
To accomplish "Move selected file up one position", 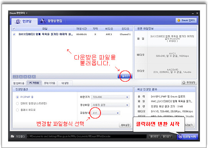I will (x=25, y=76).
